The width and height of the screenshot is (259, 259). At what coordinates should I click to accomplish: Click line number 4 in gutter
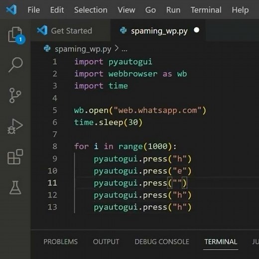point(55,98)
